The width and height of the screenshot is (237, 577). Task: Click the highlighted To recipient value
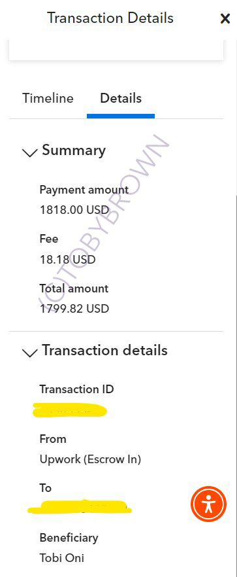pos(80,507)
